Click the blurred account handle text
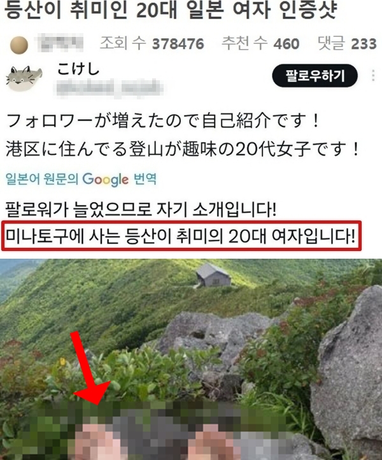Image resolution: width=382 pixels, height=460 pixels. click(109, 88)
